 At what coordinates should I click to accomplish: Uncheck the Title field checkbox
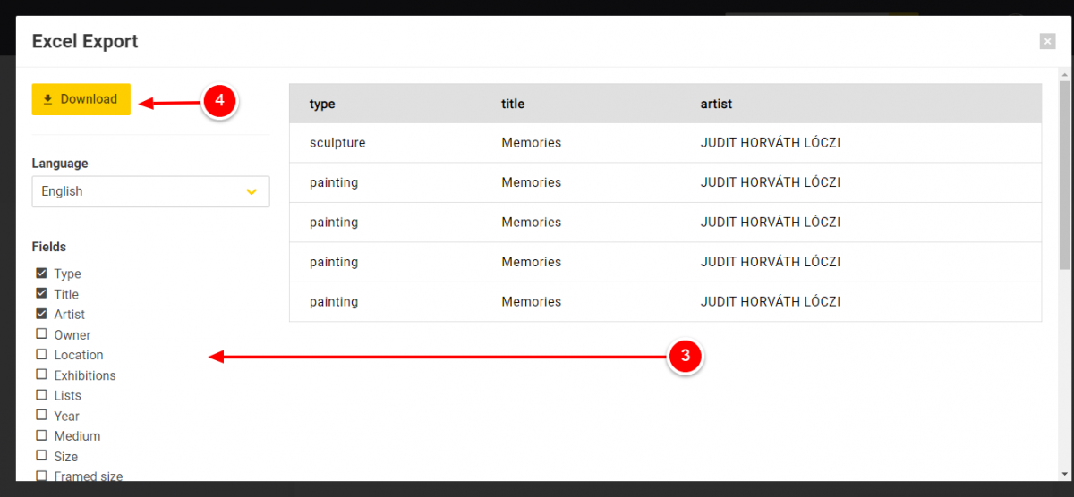[41, 294]
